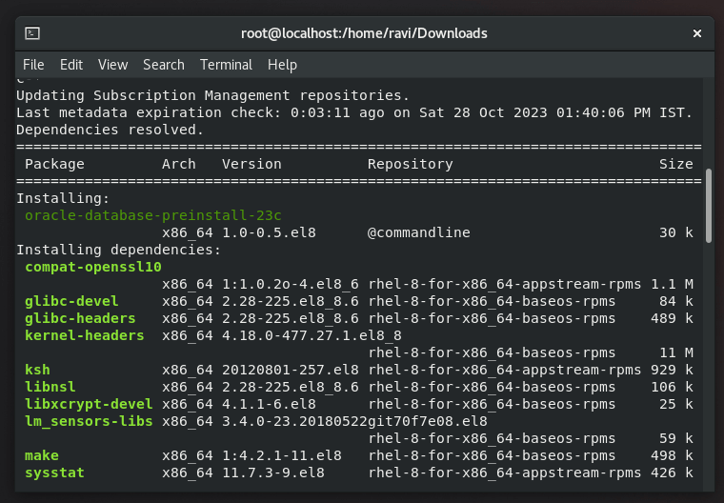Viewport: 724px width, 503px height.
Task: Open the Terminal menu
Action: pyautogui.click(x=226, y=65)
